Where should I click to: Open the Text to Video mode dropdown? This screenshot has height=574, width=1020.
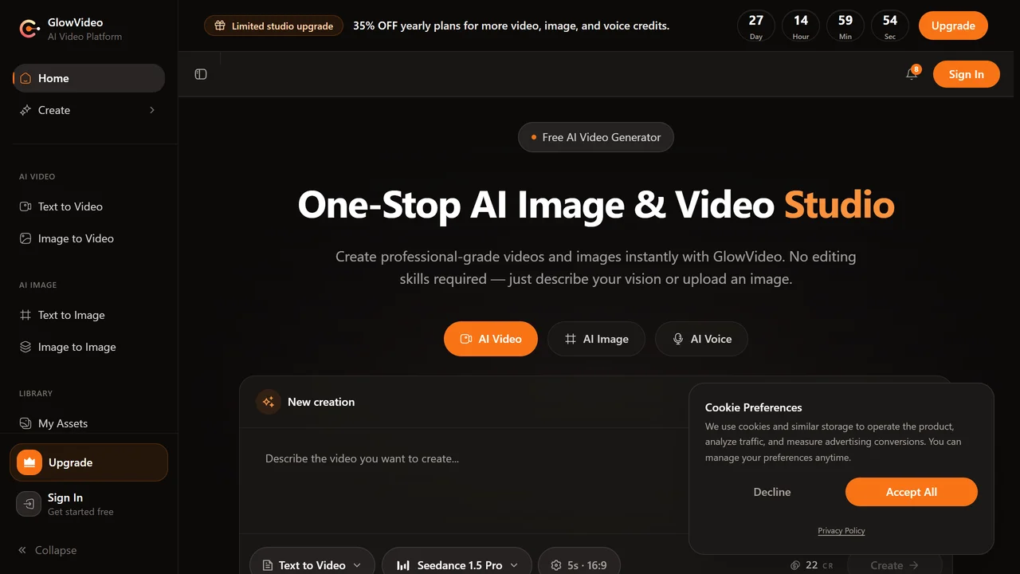click(x=312, y=564)
